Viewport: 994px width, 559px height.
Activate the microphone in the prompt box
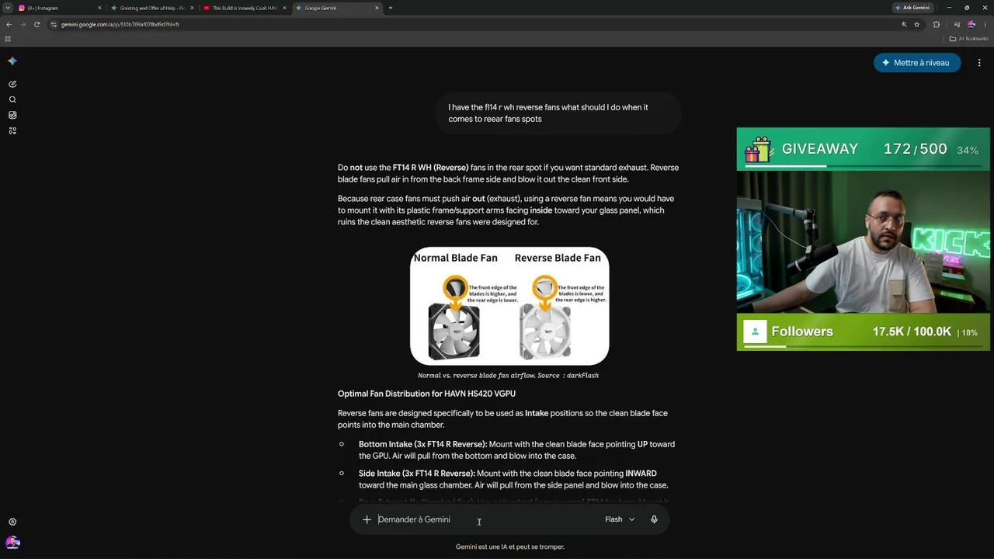[654, 519]
